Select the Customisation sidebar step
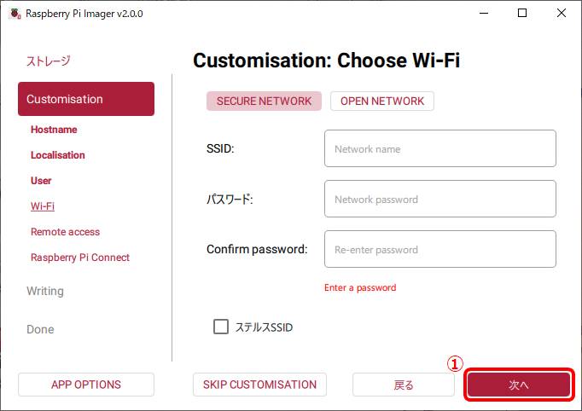The image size is (582, 411). pos(85,99)
